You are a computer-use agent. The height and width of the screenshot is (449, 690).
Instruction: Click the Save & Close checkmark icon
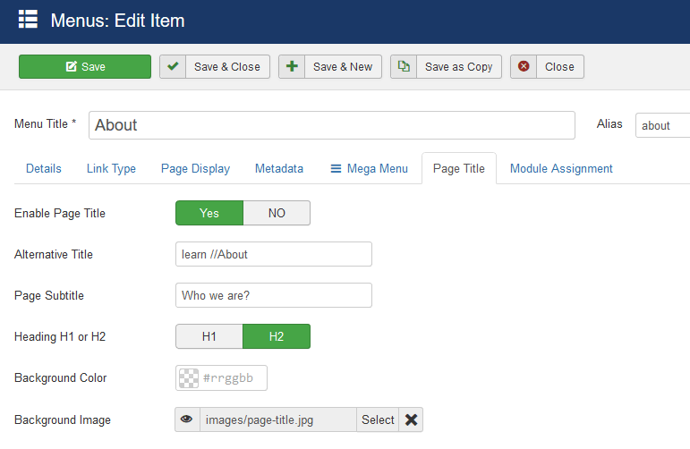[173, 67]
